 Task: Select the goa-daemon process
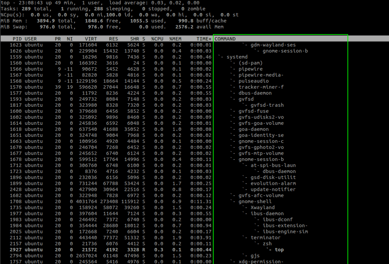254,129
